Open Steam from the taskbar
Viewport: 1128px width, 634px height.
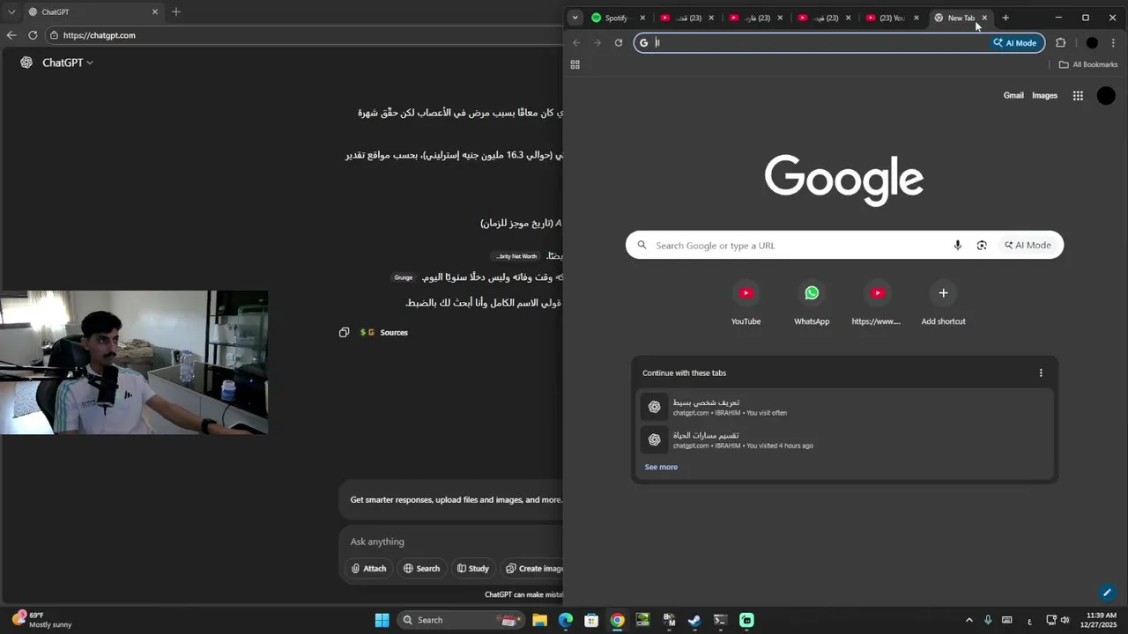694,620
